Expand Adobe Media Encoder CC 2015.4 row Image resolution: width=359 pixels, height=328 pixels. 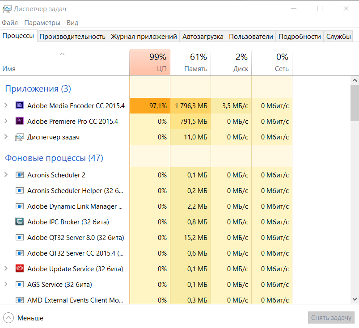coord(6,105)
